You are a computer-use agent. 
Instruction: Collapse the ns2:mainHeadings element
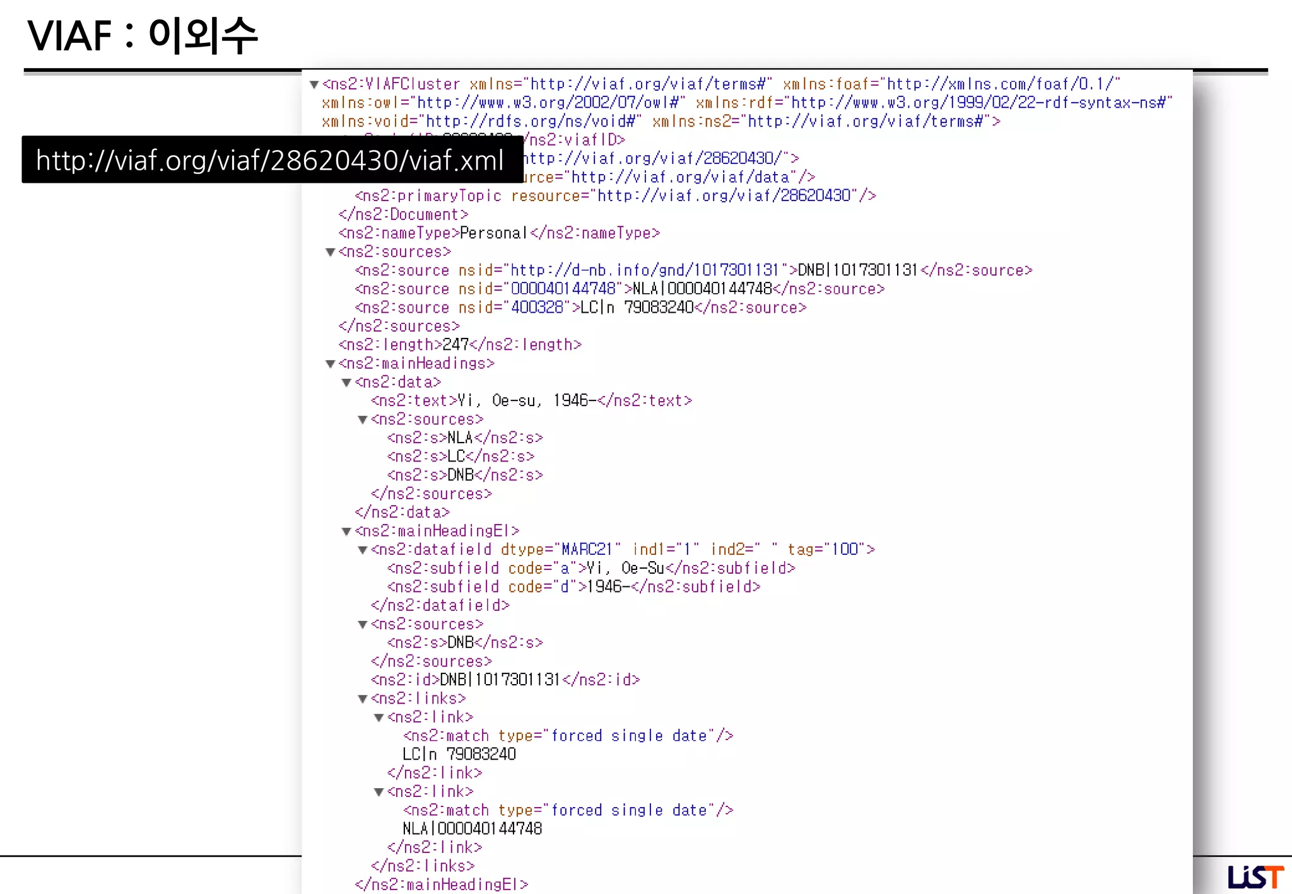click(330, 364)
